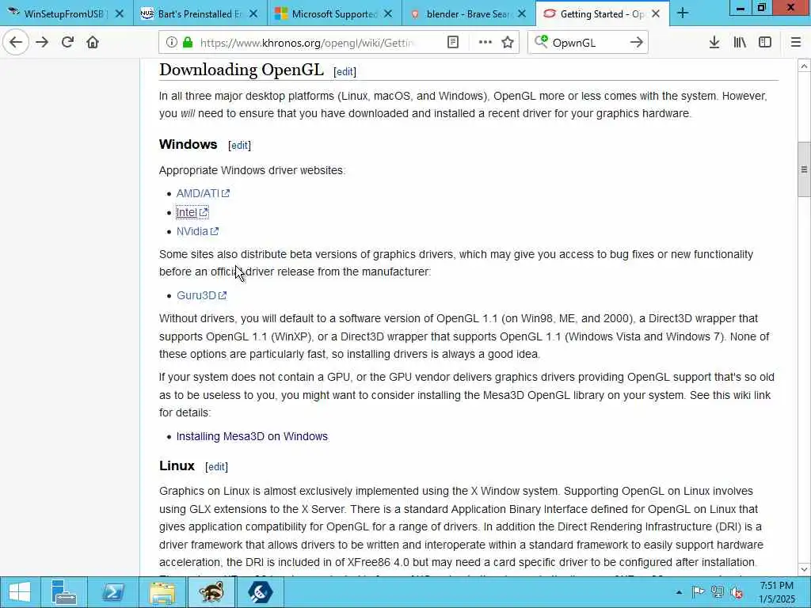
Task: Click the blue hexagon app taskbar icon
Action: coord(260,592)
